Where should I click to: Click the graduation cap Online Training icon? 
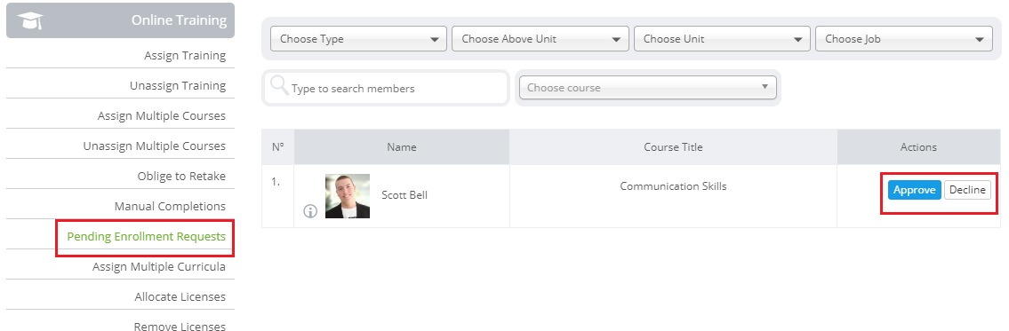click(x=30, y=21)
